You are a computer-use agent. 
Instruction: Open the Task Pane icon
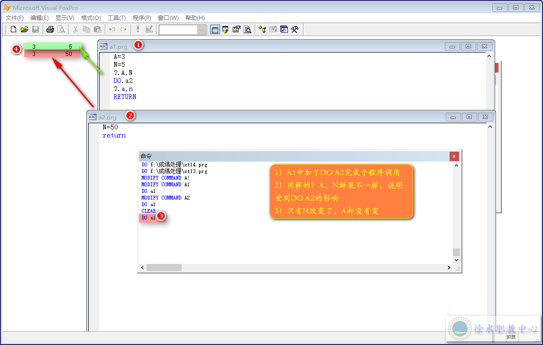pyautogui.click(x=284, y=29)
